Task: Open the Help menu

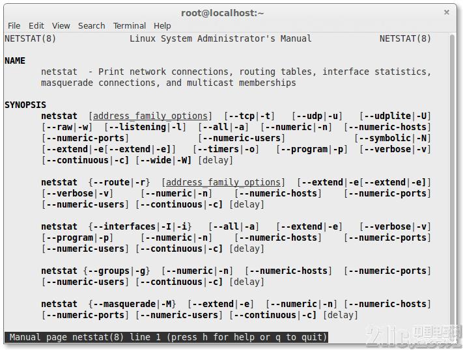Action: (162, 25)
